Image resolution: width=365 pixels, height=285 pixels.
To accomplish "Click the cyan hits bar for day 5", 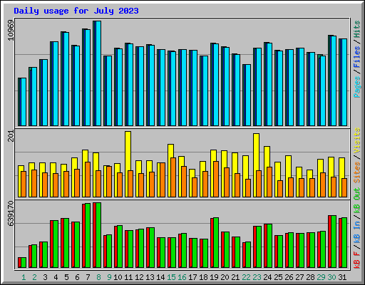I will (x=66, y=79).
